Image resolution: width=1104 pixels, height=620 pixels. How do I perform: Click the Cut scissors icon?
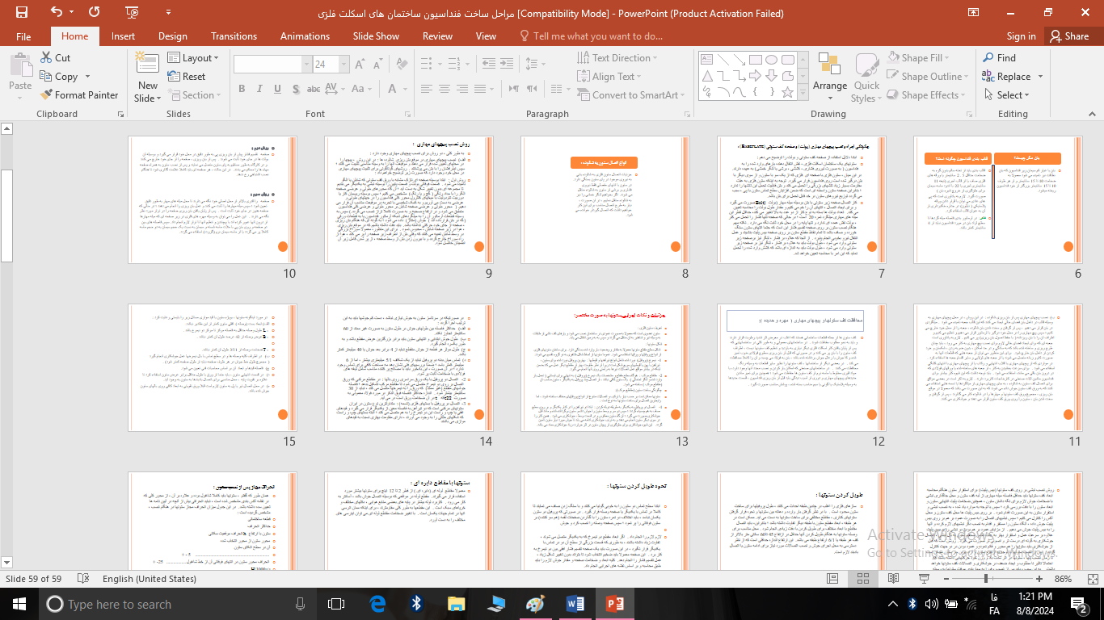(x=47, y=58)
